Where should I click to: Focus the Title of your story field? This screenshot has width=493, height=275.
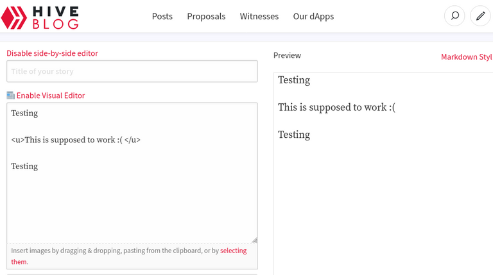[132, 71]
